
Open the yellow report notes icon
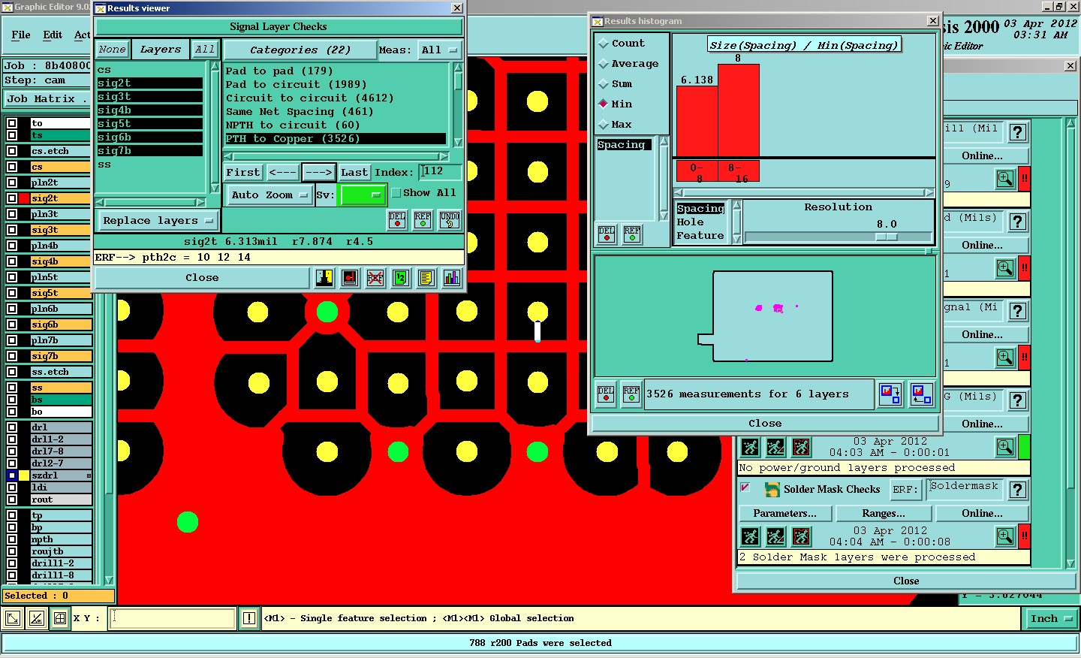coord(426,278)
